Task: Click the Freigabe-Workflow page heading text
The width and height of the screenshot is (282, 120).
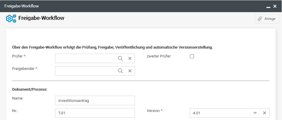Action: pos(41,18)
